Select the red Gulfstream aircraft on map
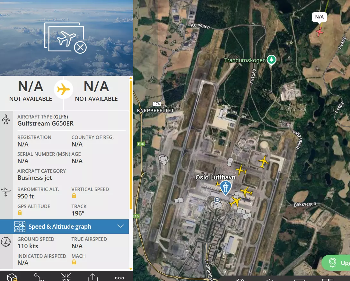 point(319,32)
